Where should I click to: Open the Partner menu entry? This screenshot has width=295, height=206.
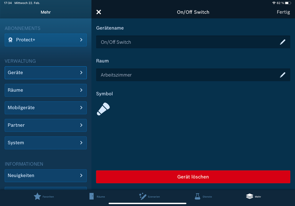(x=45, y=125)
